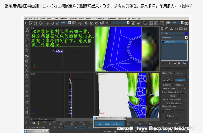Toggle the Full checkbox
The width and height of the screenshot is (203, 133).
tap(167, 116)
